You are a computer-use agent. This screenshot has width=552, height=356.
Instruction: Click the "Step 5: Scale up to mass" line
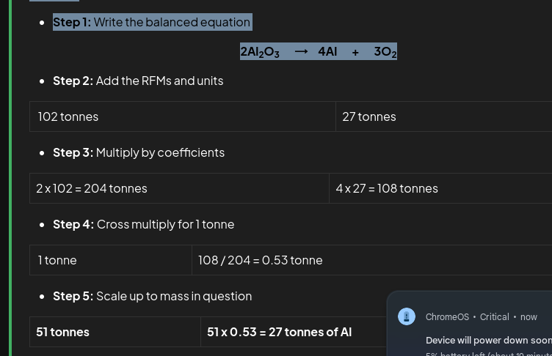pyautogui.click(x=153, y=296)
